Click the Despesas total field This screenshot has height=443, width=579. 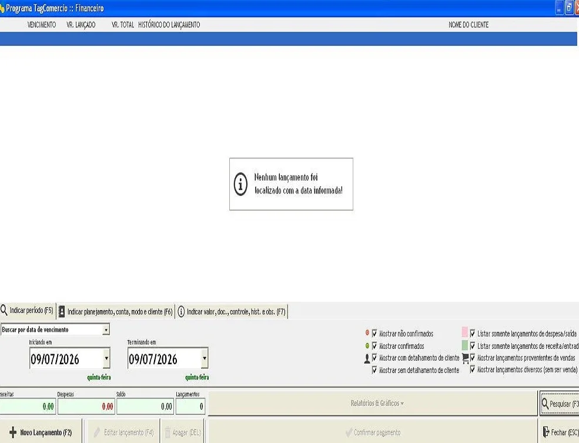click(86, 407)
